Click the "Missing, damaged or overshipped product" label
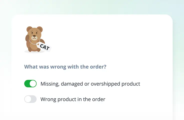This screenshot has height=120, width=184. tap(90, 84)
